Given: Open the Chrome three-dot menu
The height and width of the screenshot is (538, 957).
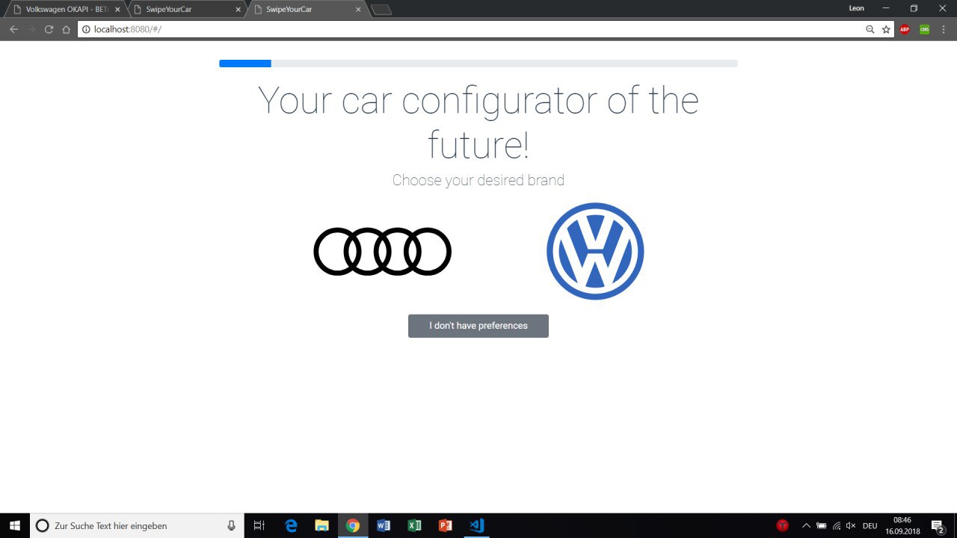Looking at the screenshot, I should tap(944, 29).
